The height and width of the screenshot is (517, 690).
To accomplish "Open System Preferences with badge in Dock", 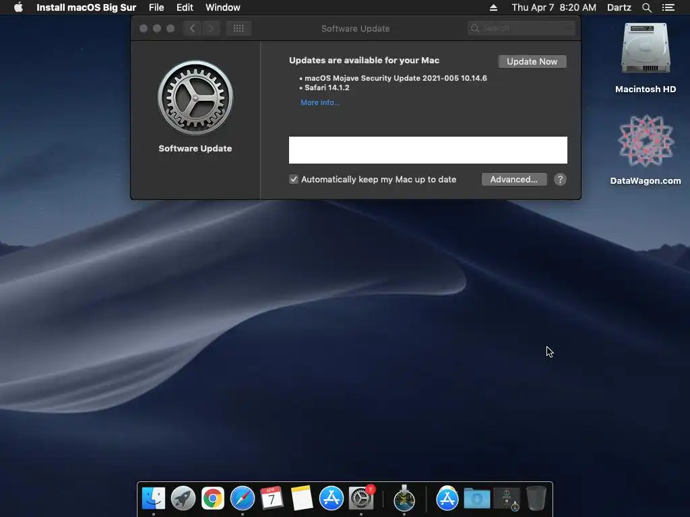I will tap(361, 499).
